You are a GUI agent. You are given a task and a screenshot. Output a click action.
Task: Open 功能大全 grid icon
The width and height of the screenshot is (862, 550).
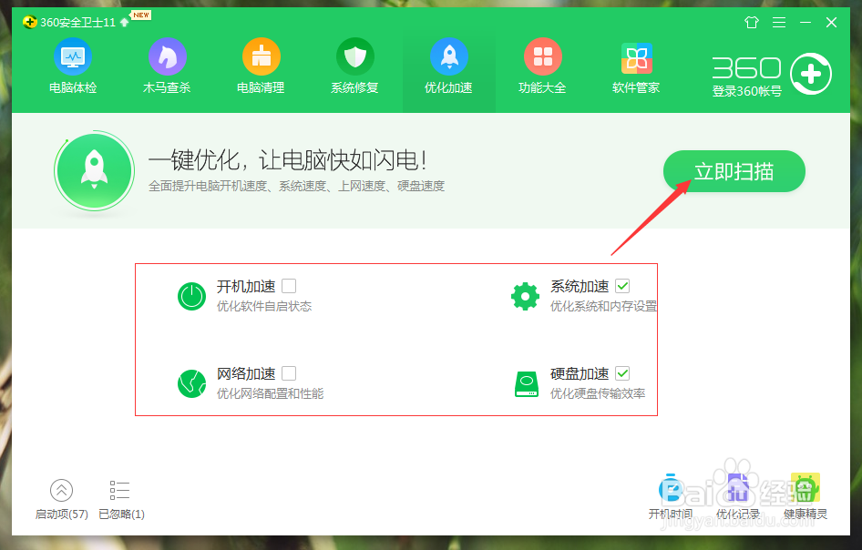pos(542,56)
